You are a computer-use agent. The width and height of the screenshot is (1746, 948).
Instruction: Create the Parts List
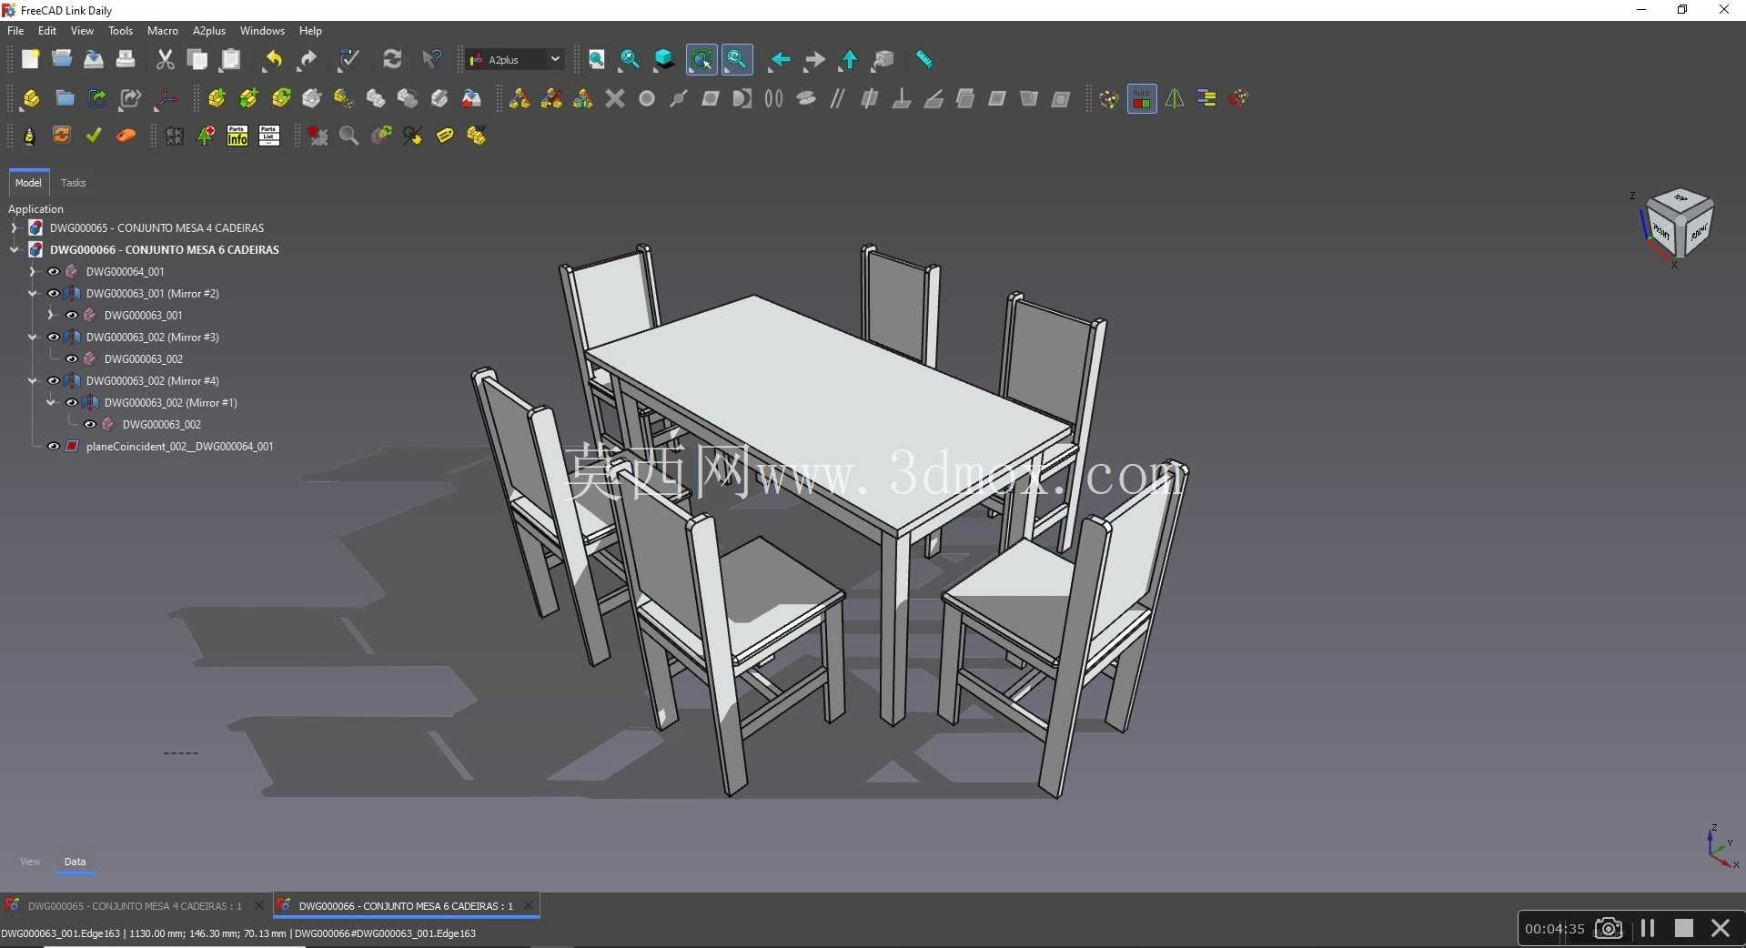click(x=269, y=136)
